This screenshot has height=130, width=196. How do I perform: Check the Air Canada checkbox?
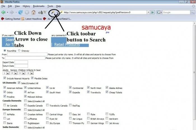(5, 105)
